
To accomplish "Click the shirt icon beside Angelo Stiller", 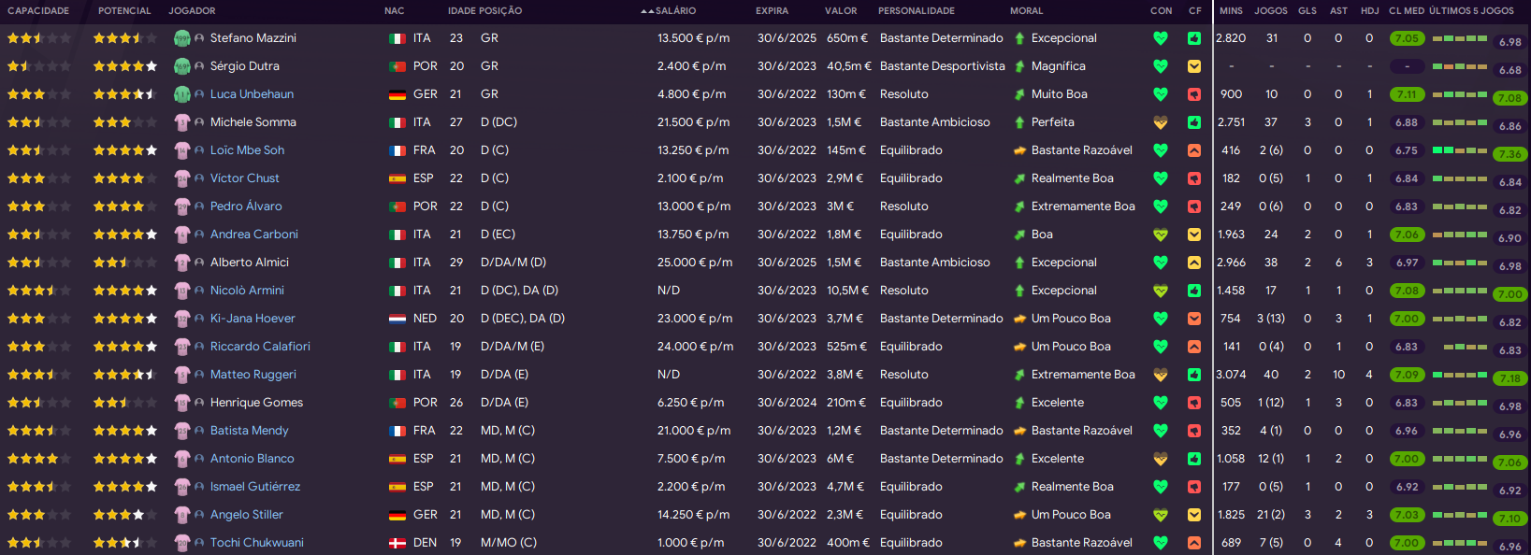I will tap(182, 515).
